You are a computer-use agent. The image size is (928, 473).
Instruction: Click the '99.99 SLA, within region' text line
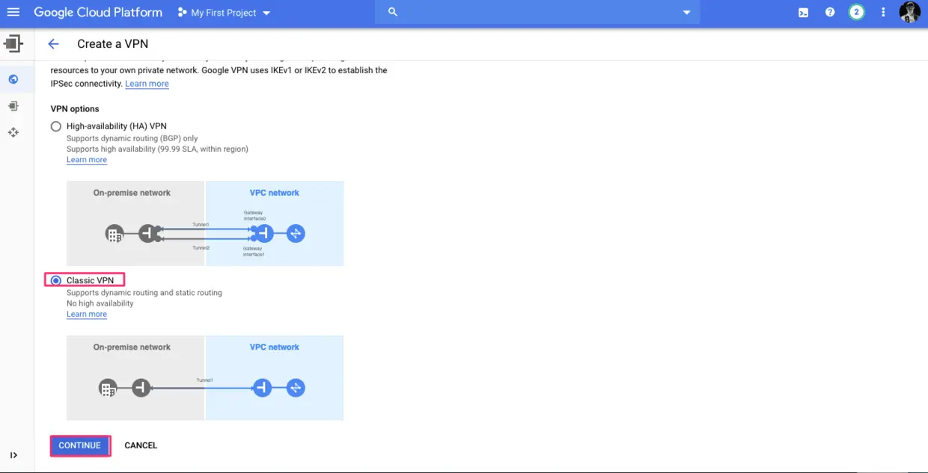coord(157,149)
